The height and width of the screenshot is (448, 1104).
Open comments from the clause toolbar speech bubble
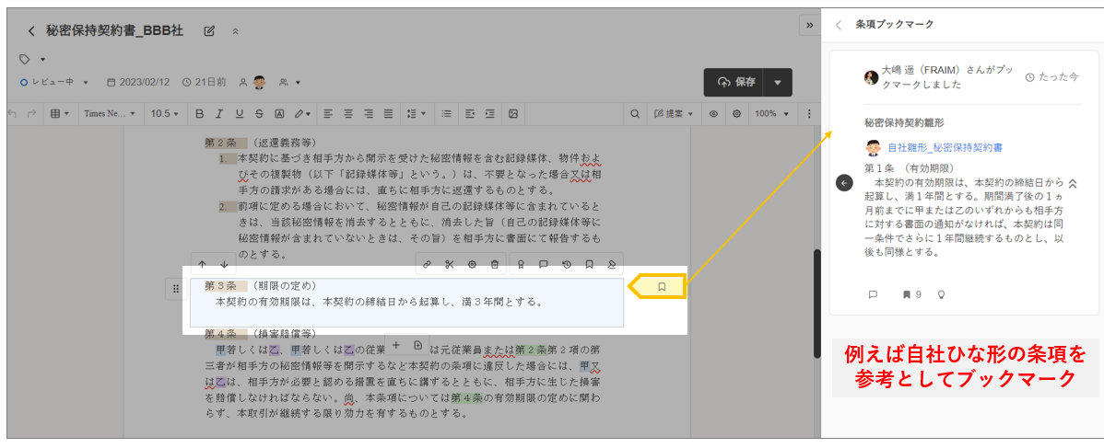pyautogui.click(x=544, y=265)
